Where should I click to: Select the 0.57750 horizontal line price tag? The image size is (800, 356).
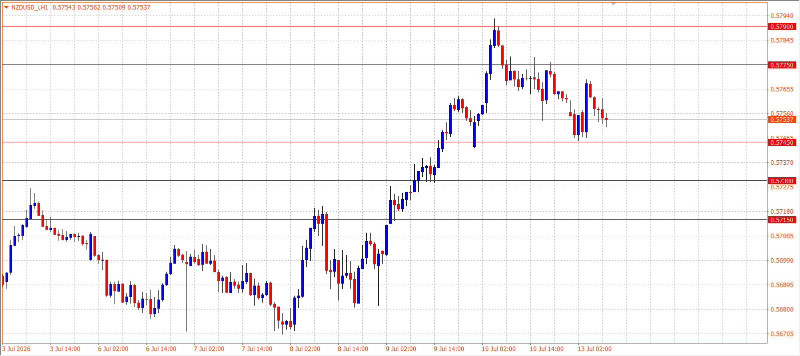[x=782, y=65]
